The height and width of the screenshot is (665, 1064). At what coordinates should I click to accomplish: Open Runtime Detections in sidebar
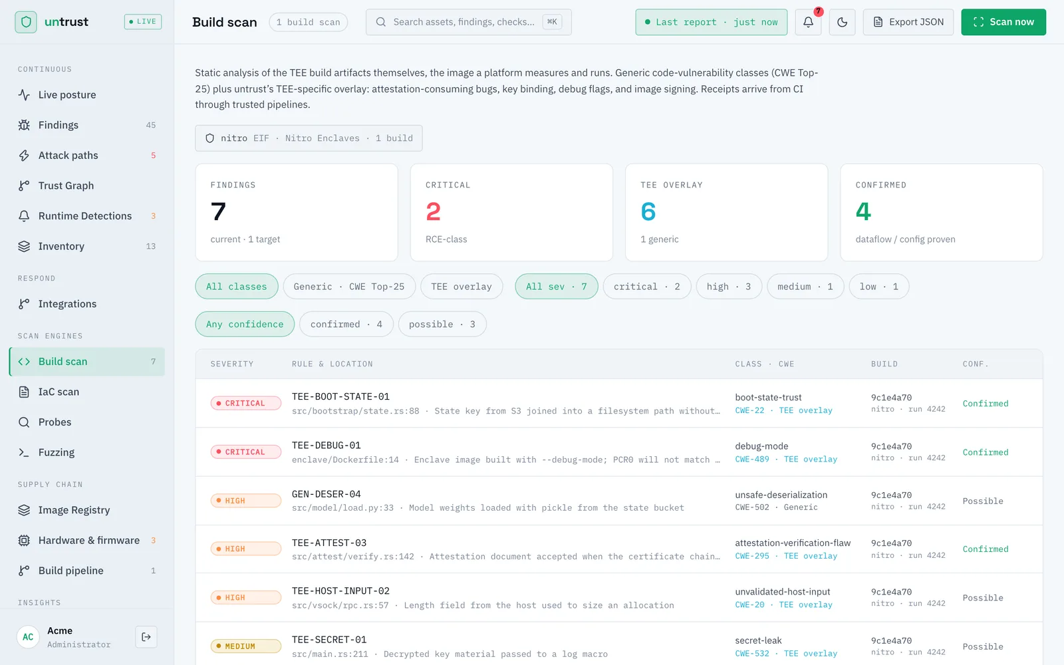(87, 216)
